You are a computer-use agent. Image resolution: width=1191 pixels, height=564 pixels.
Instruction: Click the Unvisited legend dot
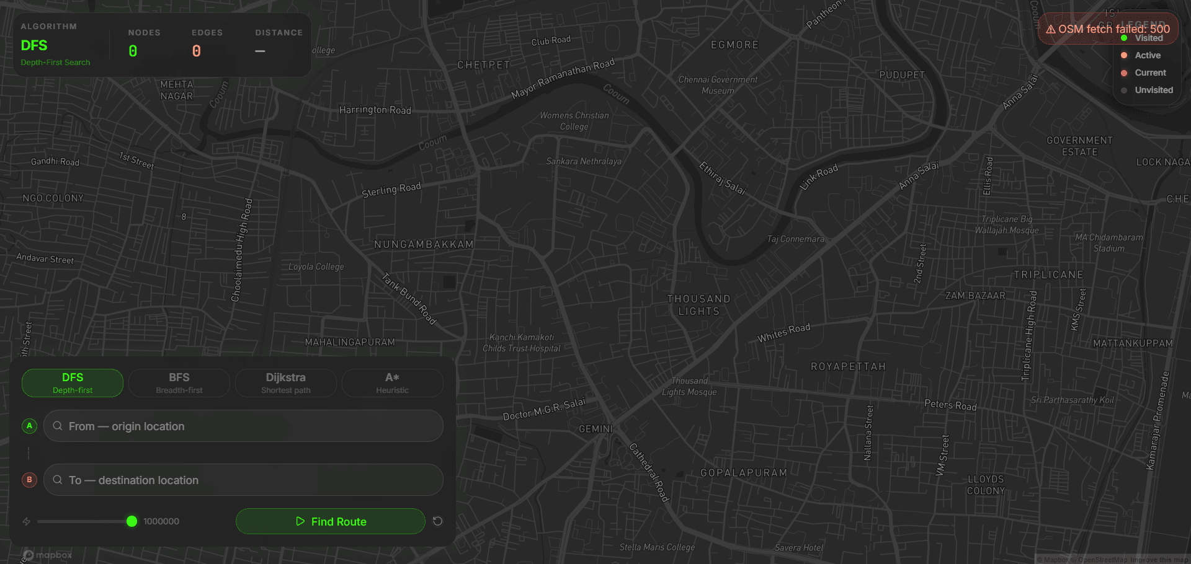pos(1124,90)
